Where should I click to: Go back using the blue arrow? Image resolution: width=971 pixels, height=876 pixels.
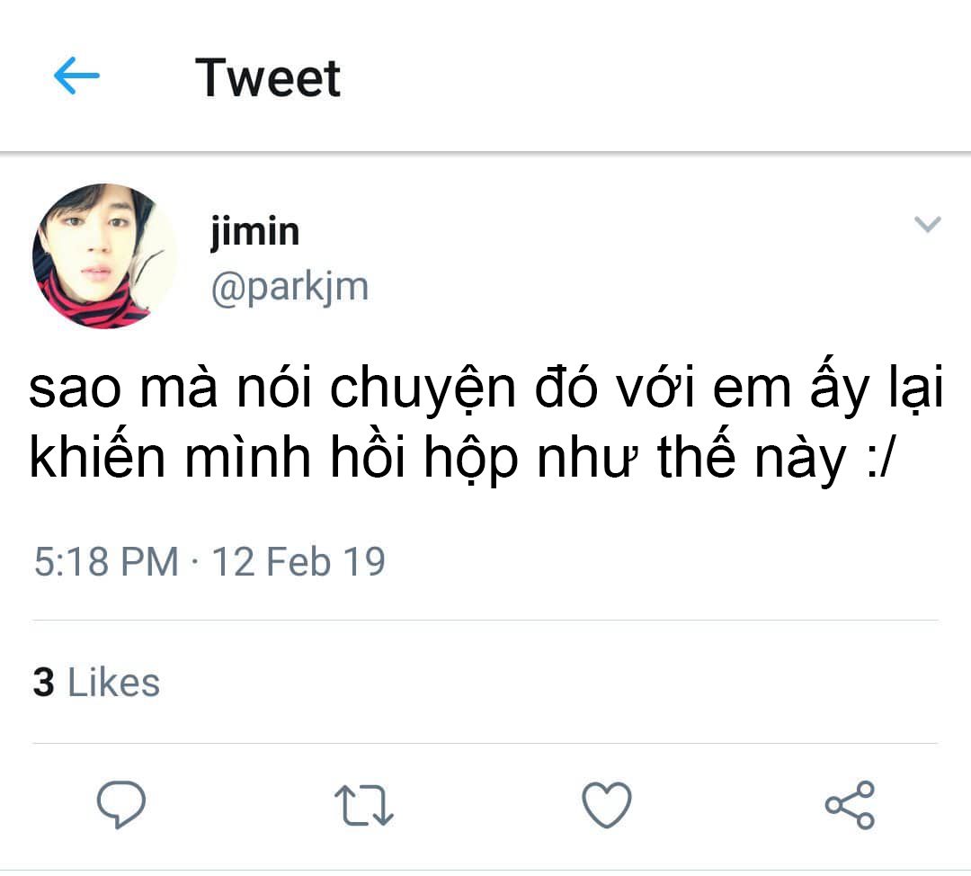[x=76, y=77]
